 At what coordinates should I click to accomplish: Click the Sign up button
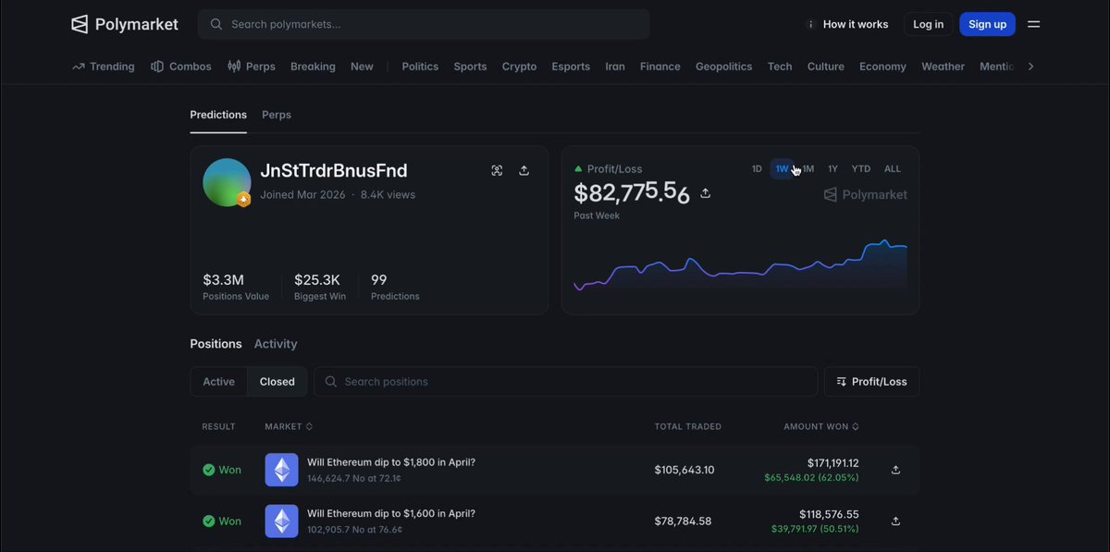click(987, 24)
